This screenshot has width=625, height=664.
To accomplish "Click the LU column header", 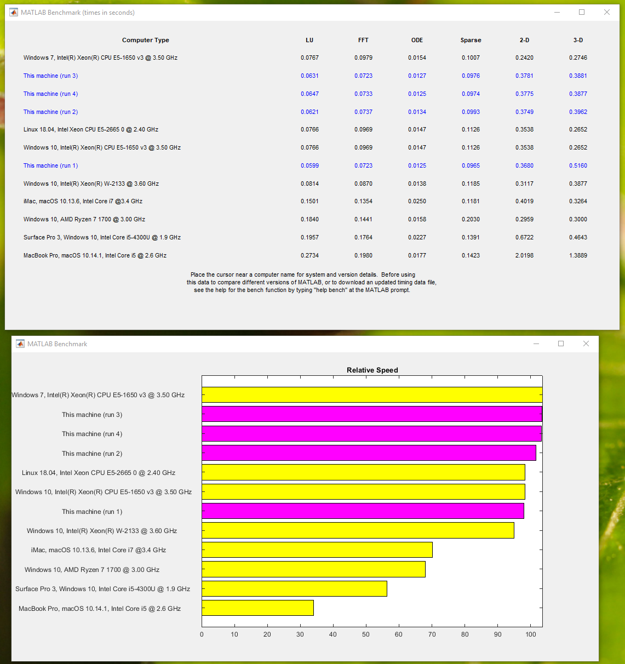I will (x=309, y=40).
